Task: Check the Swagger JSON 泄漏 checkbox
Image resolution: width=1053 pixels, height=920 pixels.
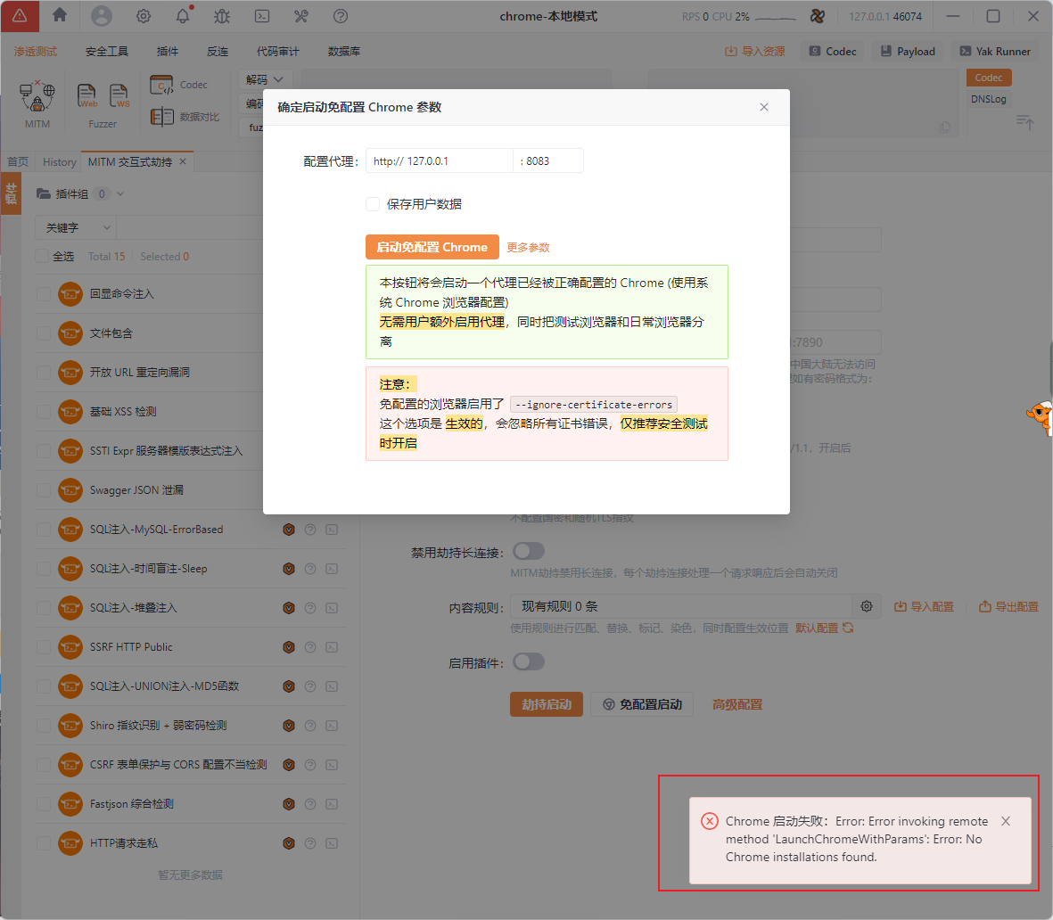Action: point(44,490)
